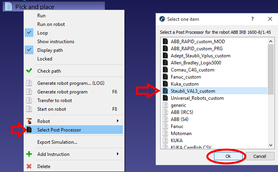The image size is (278, 172).
Task: Click the Generate robot program (LOG) icon
Action: click(29, 83)
